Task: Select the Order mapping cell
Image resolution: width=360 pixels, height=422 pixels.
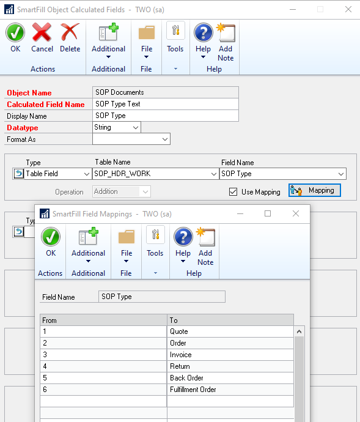Action: (x=230, y=343)
